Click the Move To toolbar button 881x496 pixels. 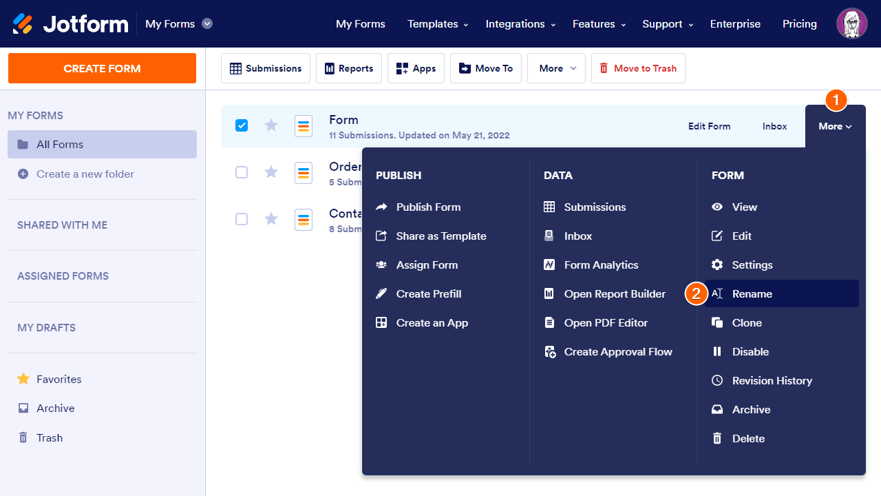(x=486, y=68)
